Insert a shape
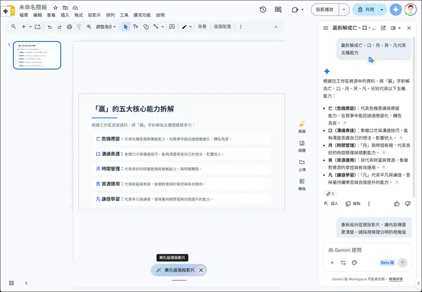 pyautogui.click(x=146, y=27)
